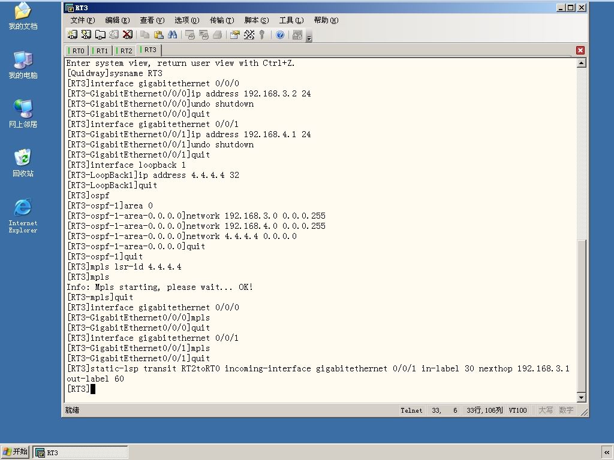Screen dimensions: 614x460
Task: Click the Connect toolbar icon
Action: 73,35
